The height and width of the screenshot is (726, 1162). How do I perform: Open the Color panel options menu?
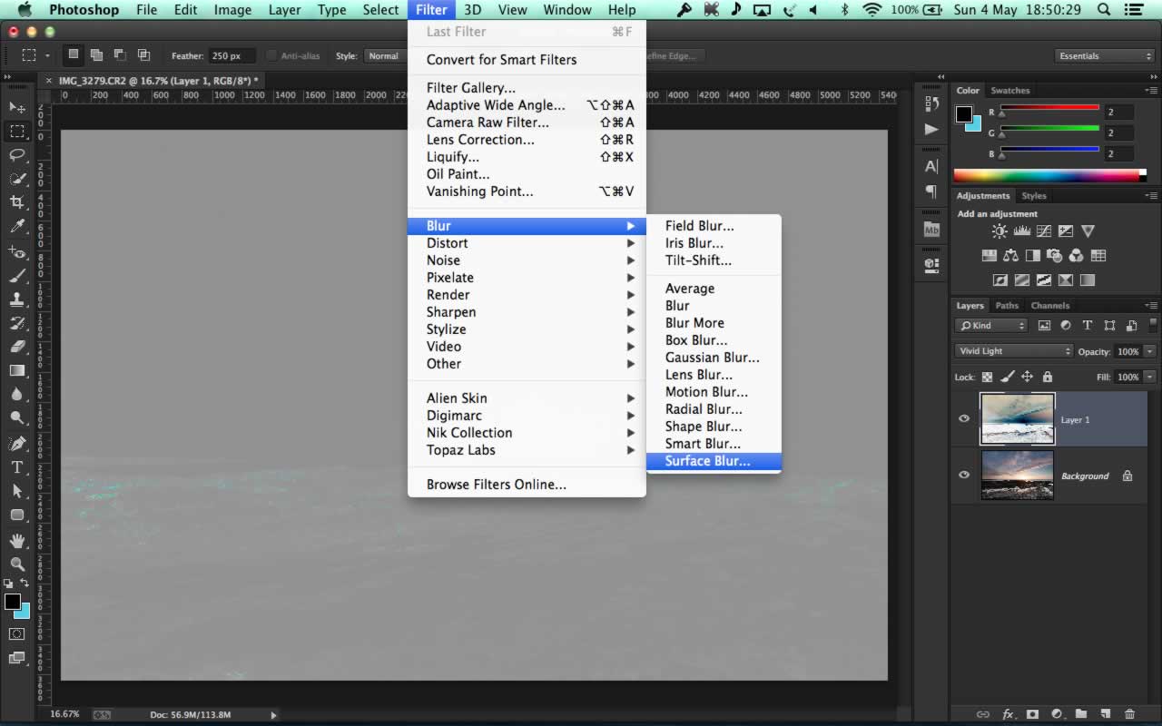[x=1151, y=91]
